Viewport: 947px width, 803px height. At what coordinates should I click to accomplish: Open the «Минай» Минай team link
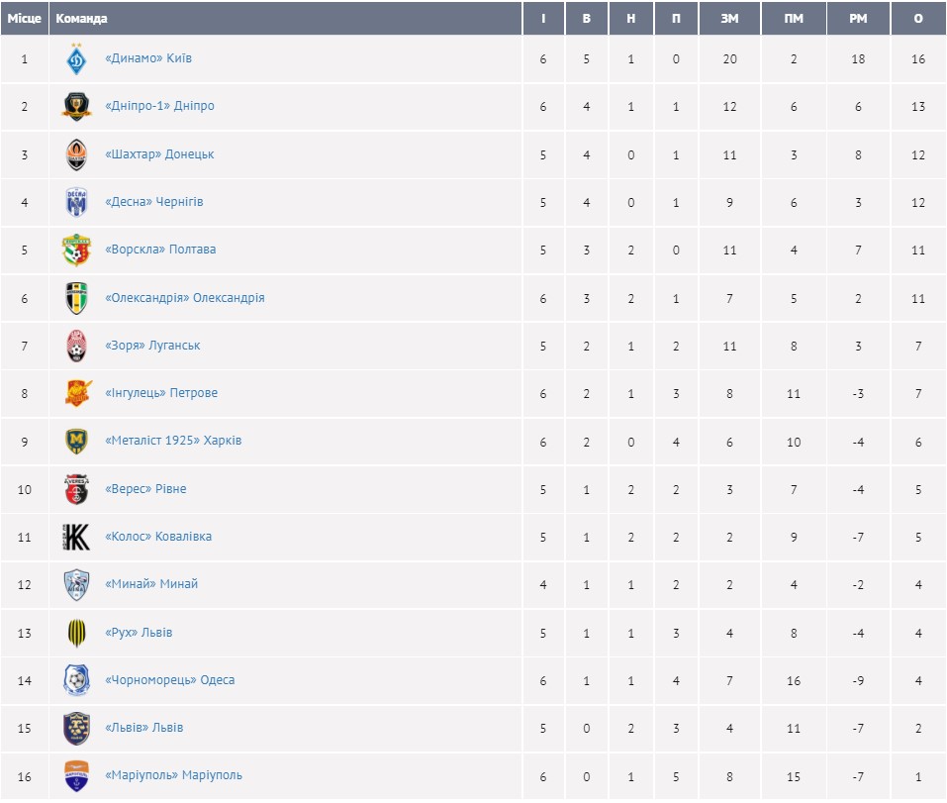[151, 584]
